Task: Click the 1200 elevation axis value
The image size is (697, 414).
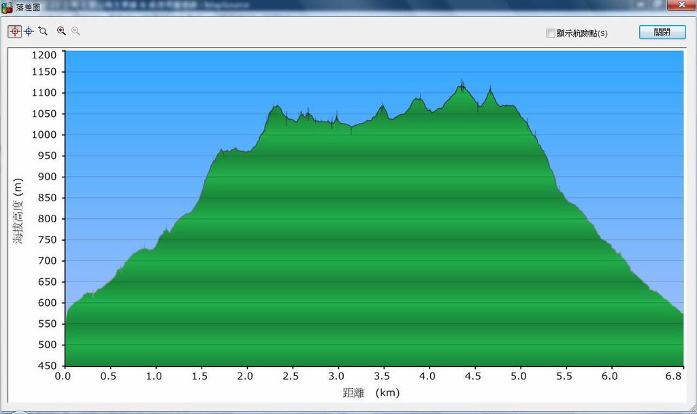Action: click(44, 55)
